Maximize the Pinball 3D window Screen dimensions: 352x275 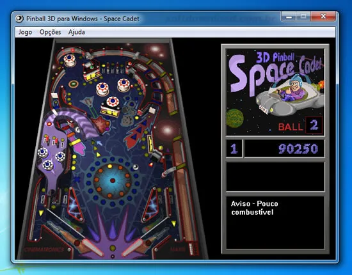coord(303,17)
